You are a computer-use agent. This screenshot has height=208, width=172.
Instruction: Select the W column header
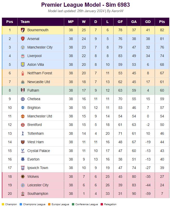click(84, 22)
